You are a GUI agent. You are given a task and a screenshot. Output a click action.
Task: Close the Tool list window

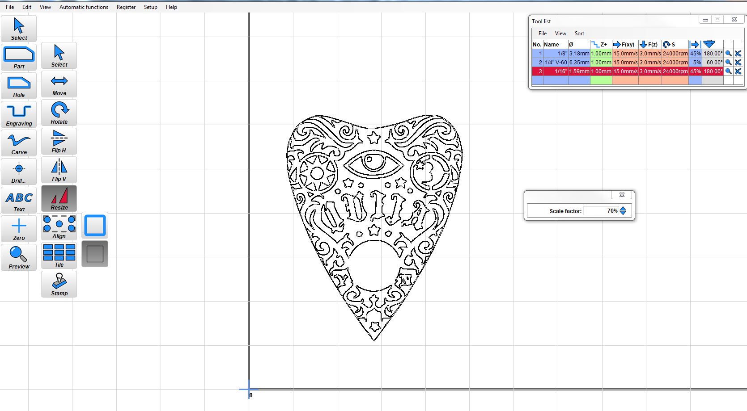[734, 20]
